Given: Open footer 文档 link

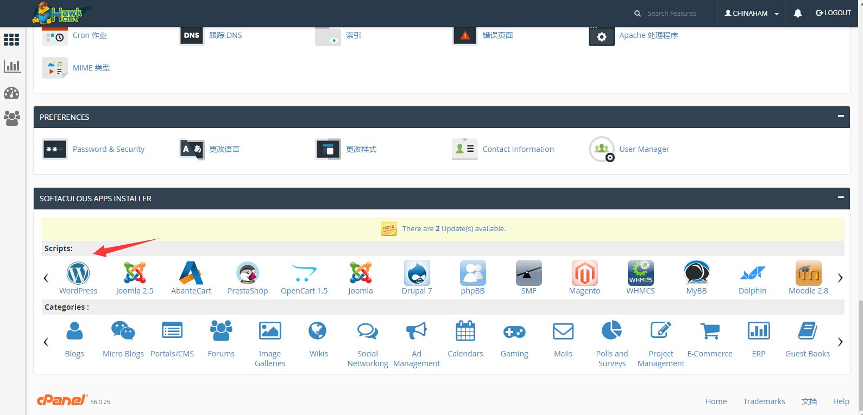Looking at the screenshot, I should pos(809,401).
